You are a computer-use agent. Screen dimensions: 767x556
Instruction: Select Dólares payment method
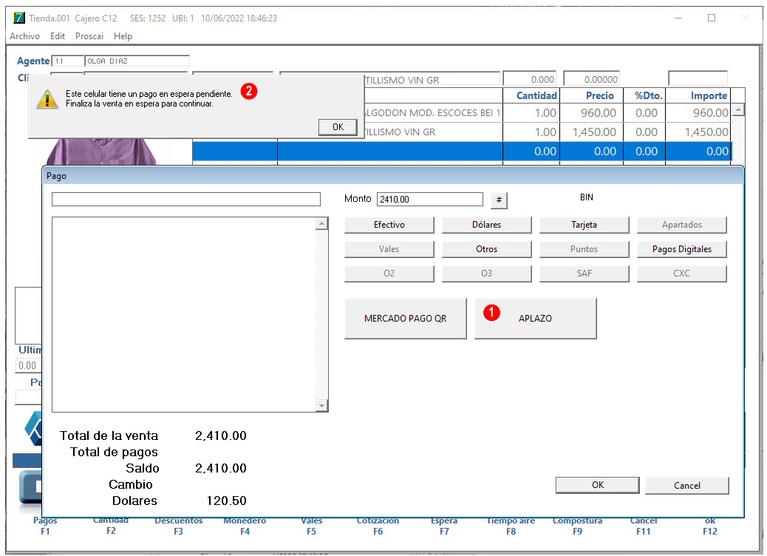[487, 225]
